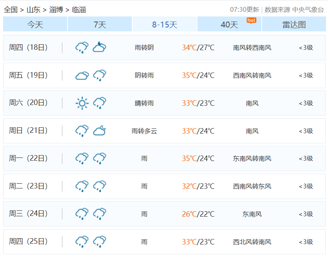The width and height of the screenshot is (328, 257).
Task: Click the first rain icon for 周一 (22日)
Action: tap(82, 158)
